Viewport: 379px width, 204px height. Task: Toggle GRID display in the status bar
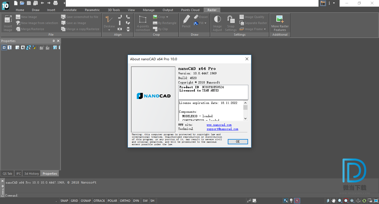coord(74,201)
